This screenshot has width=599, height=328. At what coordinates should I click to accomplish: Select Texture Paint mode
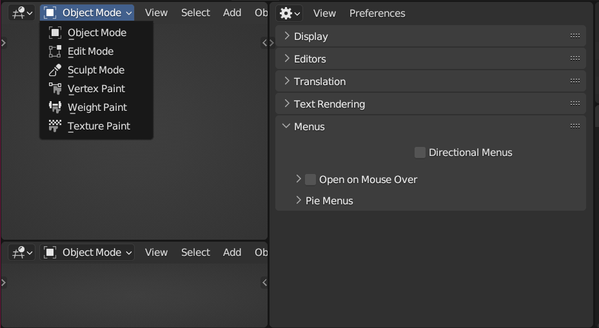point(96,126)
